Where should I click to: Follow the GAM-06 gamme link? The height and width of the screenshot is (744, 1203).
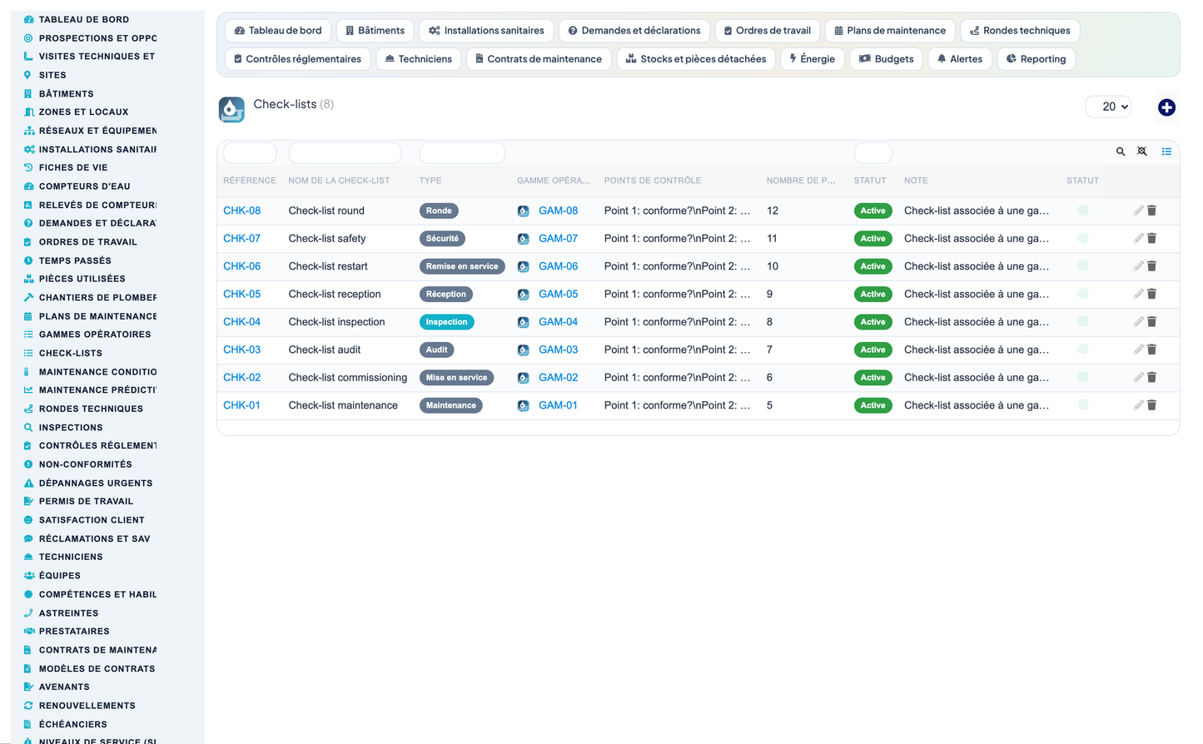tap(558, 266)
